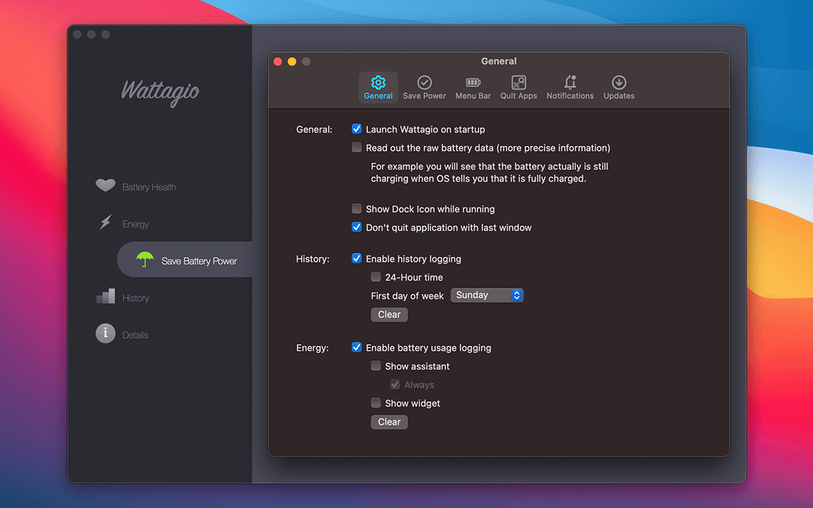Minimize the General preferences window
The width and height of the screenshot is (813, 508).
click(x=292, y=62)
